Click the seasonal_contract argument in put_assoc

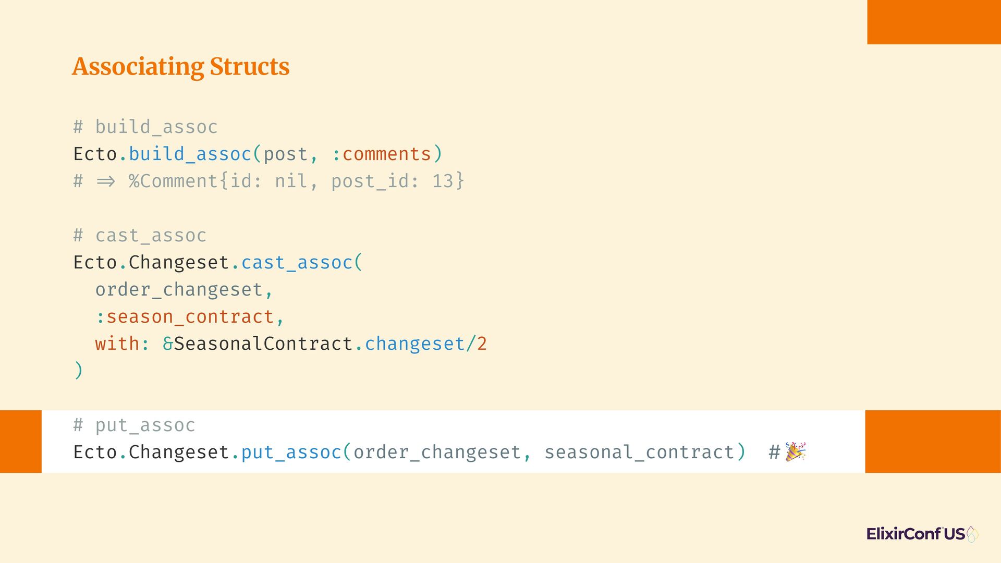tap(639, 452)
